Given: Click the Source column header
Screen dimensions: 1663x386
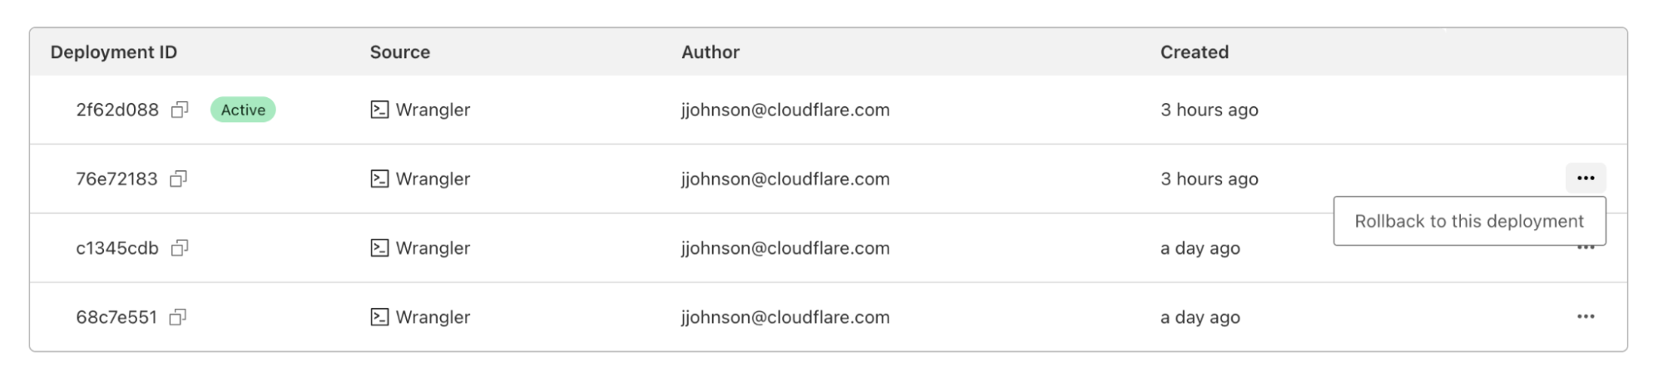Looking at the screenshot, I should coord(400,51).
